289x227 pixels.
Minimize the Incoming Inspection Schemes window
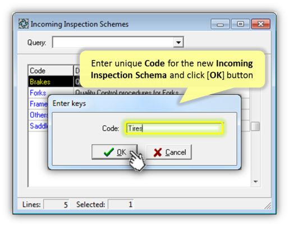220,24
